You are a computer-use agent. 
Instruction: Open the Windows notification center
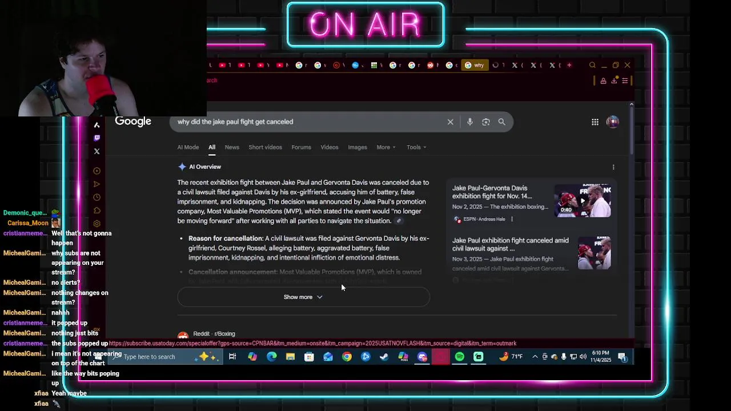pyautogui.click(x=622, y=357)
